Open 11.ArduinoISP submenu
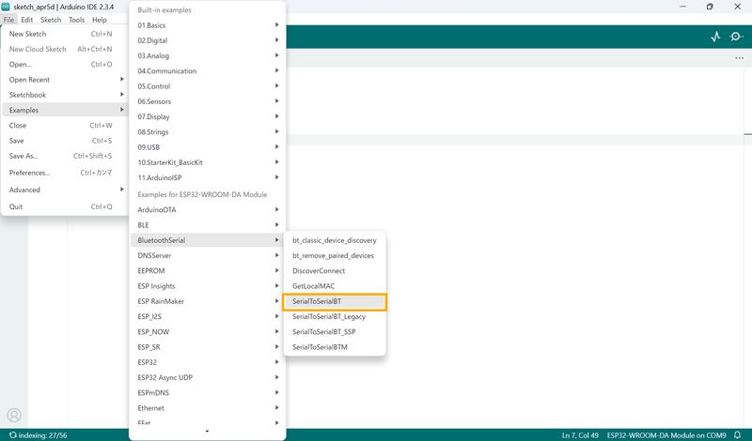This screenshot has height=441, width=752. pyautogui.click(x=207, y=177)
